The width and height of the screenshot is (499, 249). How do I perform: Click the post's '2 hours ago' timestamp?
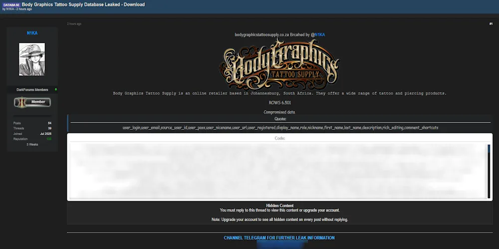coord(74,24)
